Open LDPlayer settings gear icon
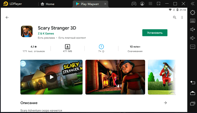Viewport: 197px width, 113px height. tap(192, 13)
